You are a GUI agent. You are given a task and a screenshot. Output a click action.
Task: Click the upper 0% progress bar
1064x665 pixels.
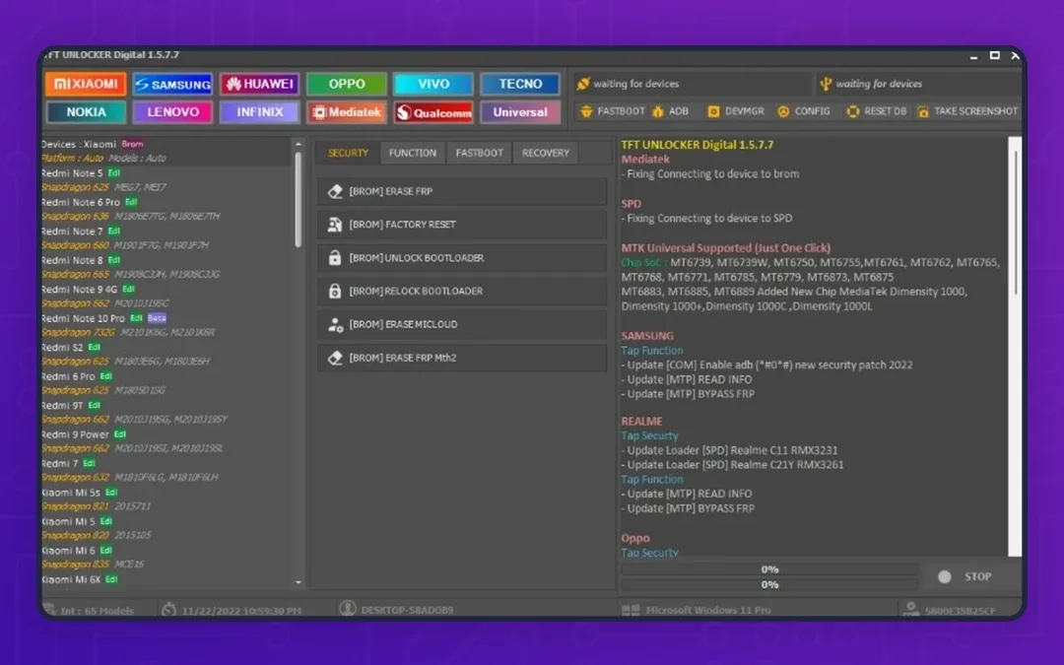click(x=769, y=569)
